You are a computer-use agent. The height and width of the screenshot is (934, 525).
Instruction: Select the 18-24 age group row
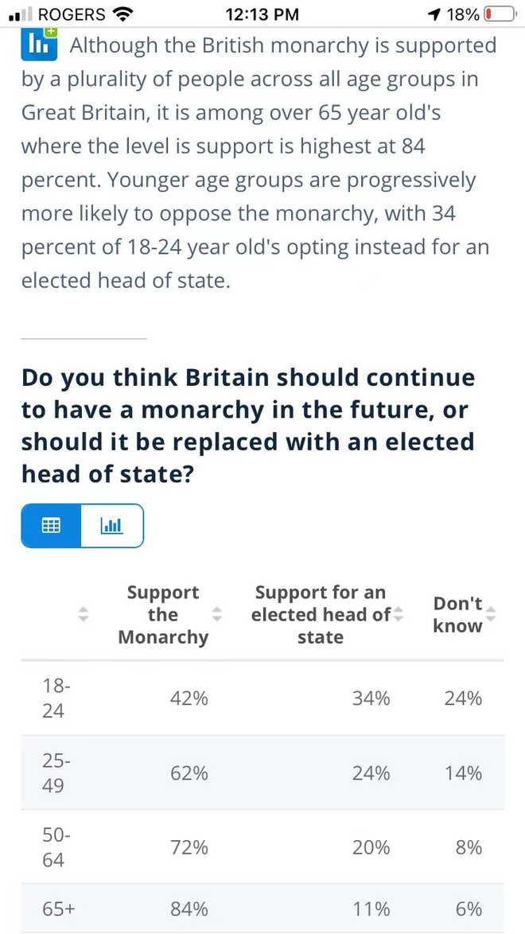[262, 699]
